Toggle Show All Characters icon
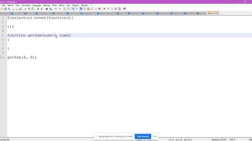The image size is (252, 141). pyautogui.click(x=77, y=9)
